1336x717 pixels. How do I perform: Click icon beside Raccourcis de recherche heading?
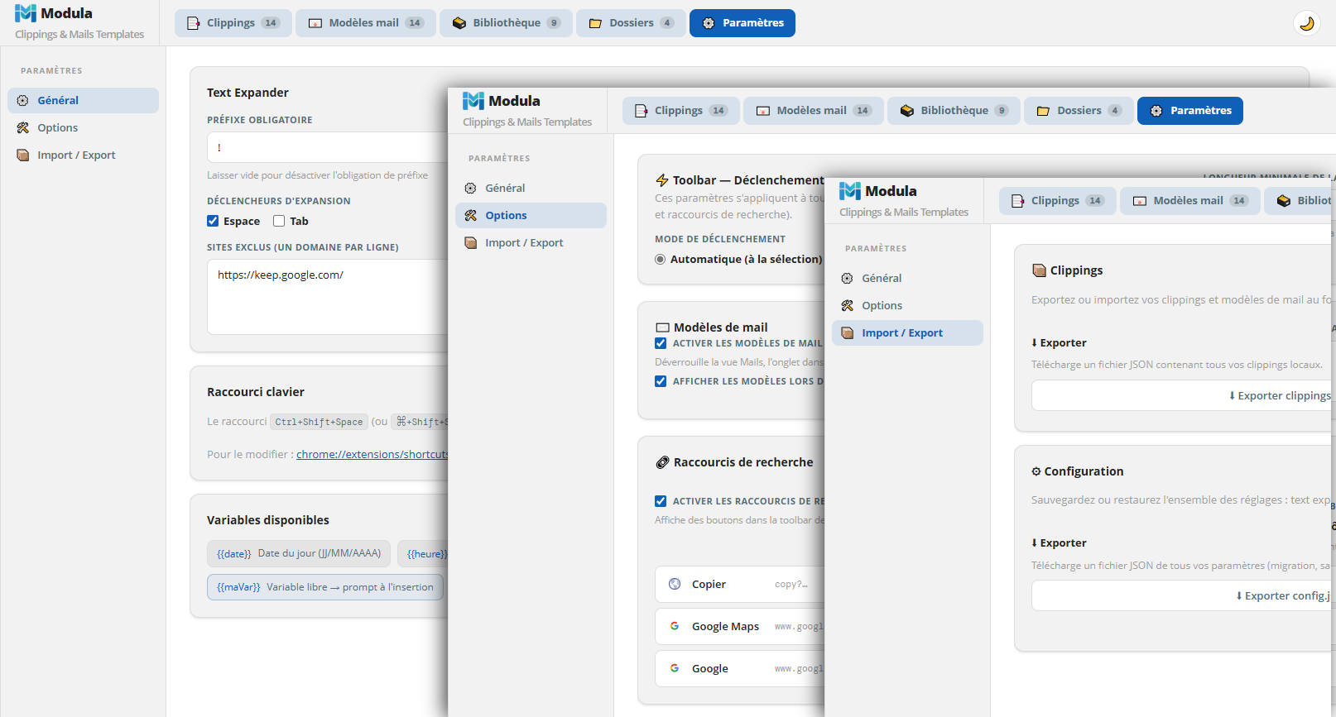click(x=662, y=462)
